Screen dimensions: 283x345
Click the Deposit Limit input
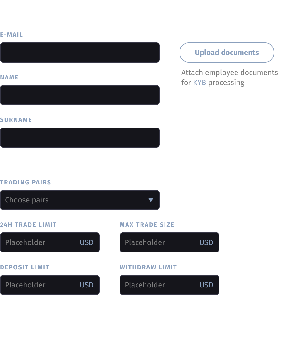41,285
